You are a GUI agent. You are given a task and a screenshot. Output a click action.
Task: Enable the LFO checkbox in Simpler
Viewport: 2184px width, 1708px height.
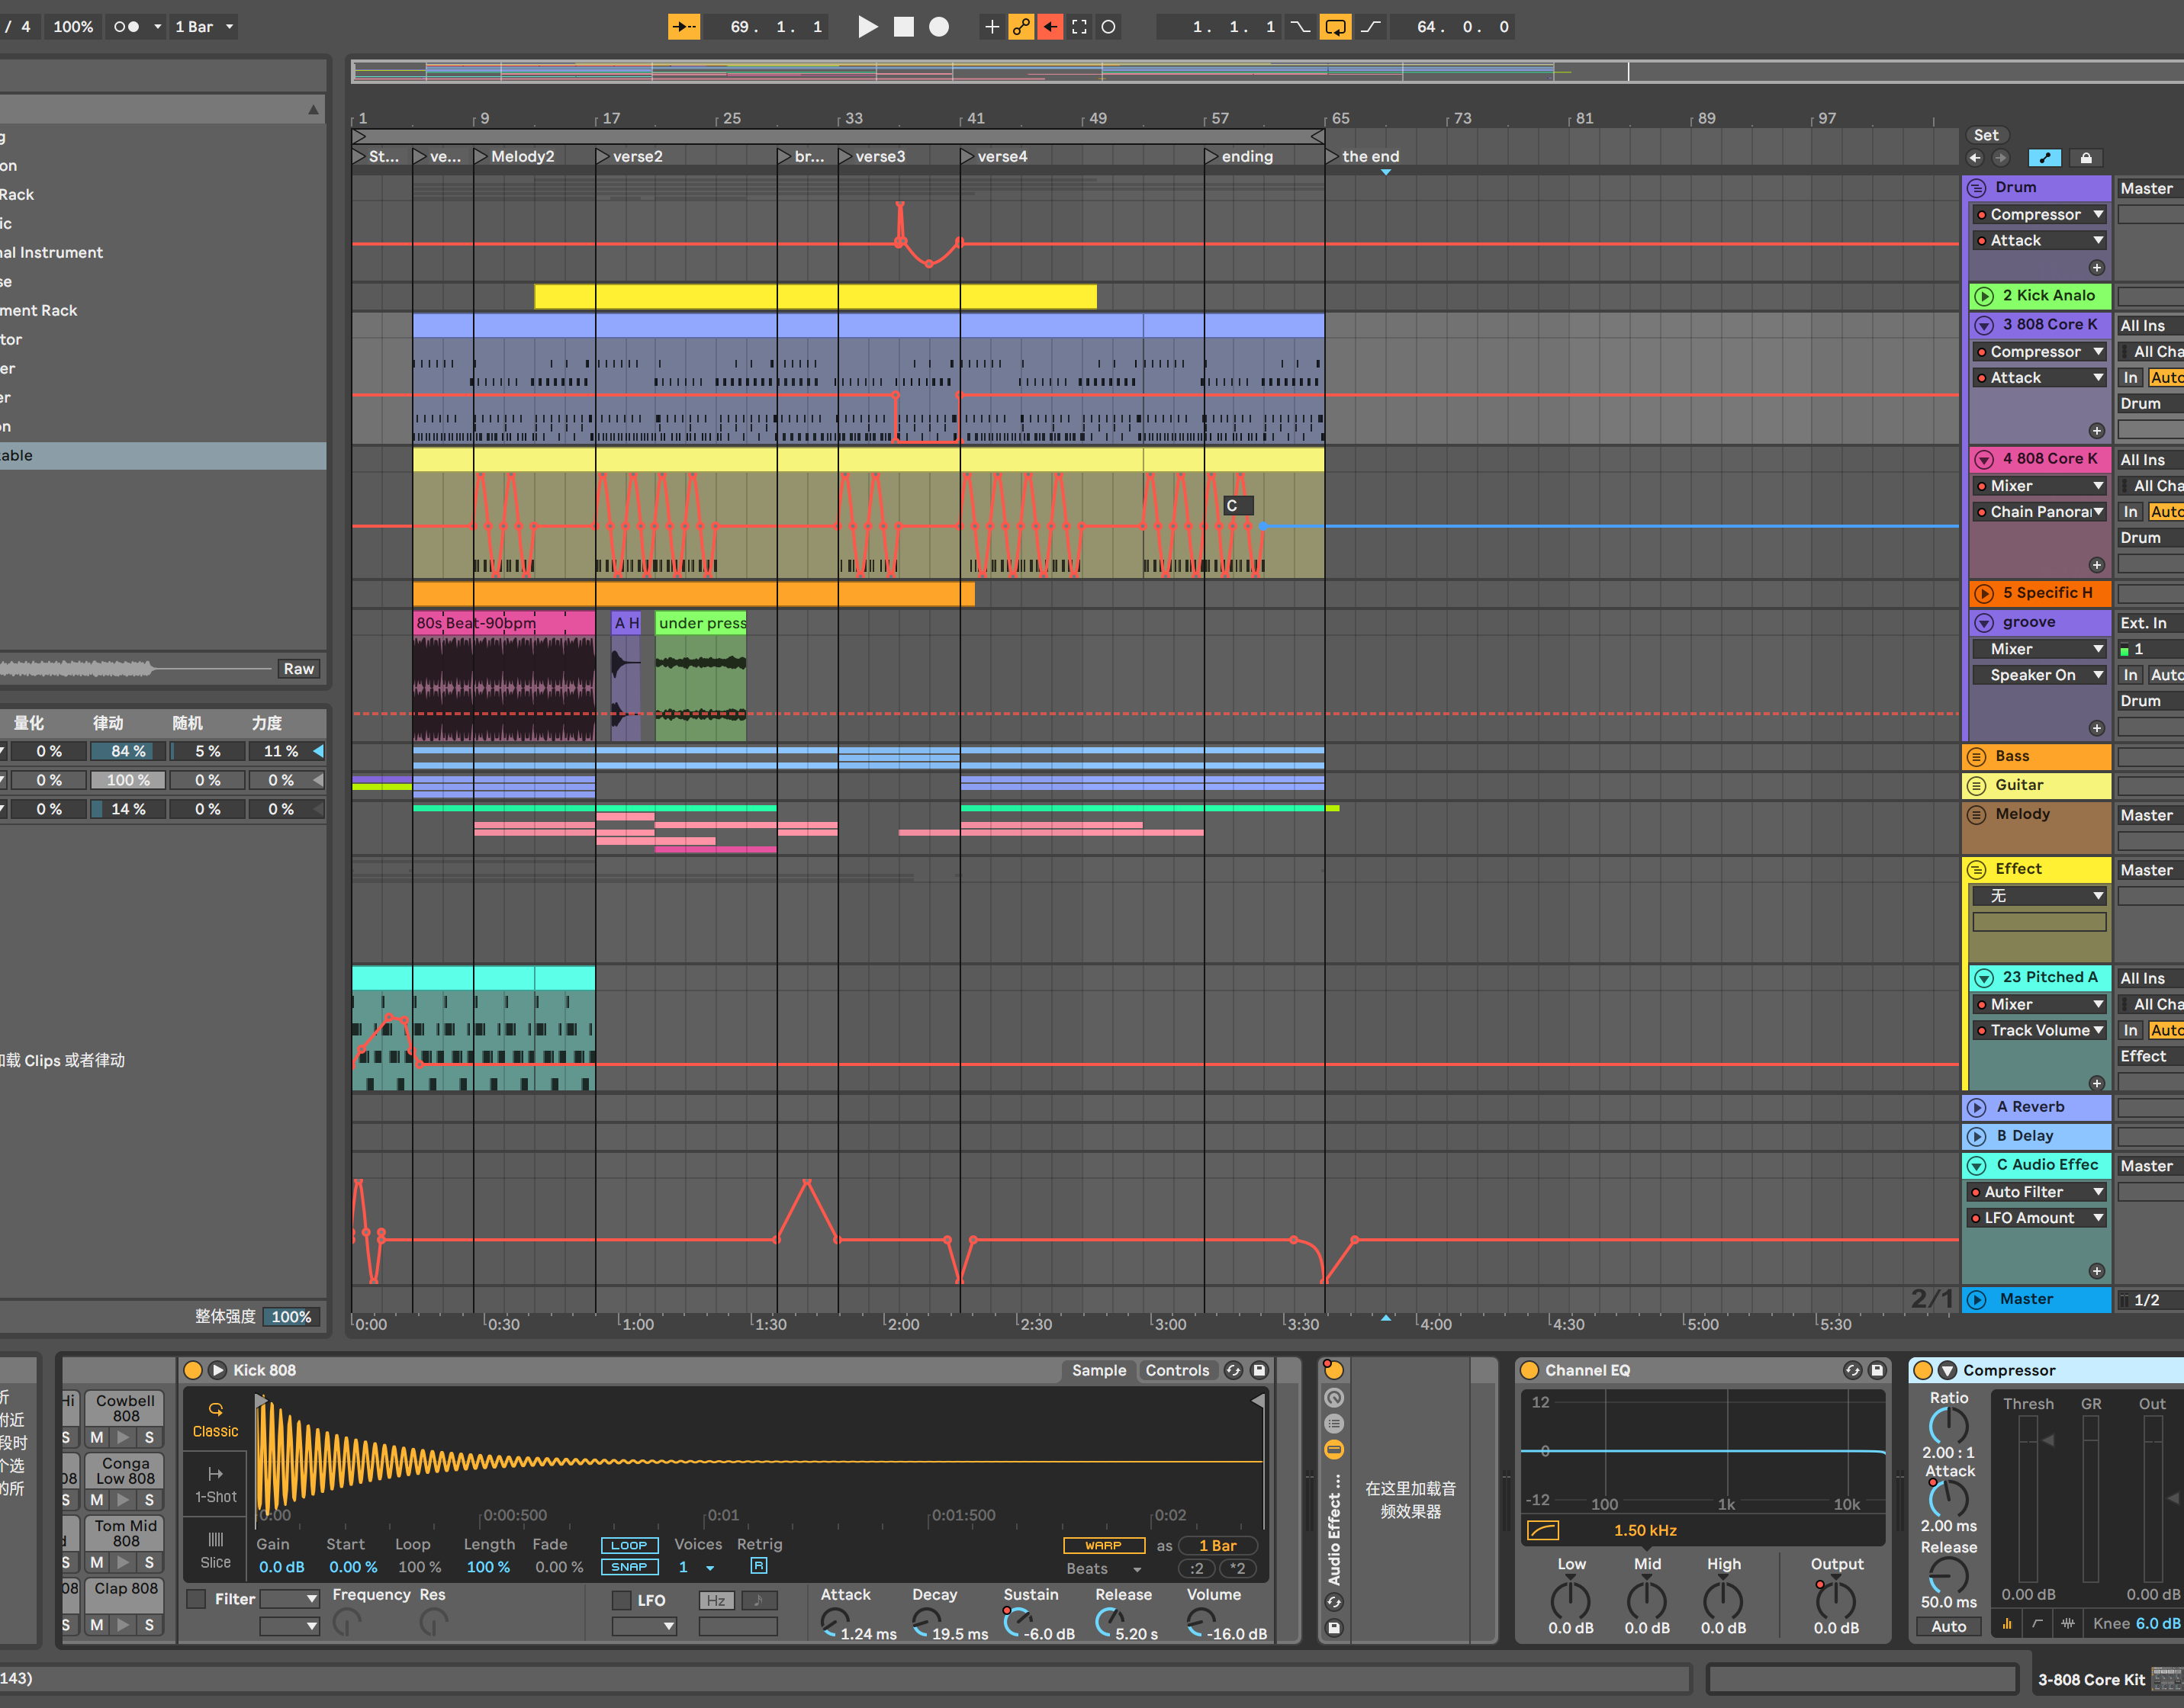coord(621,1601)
